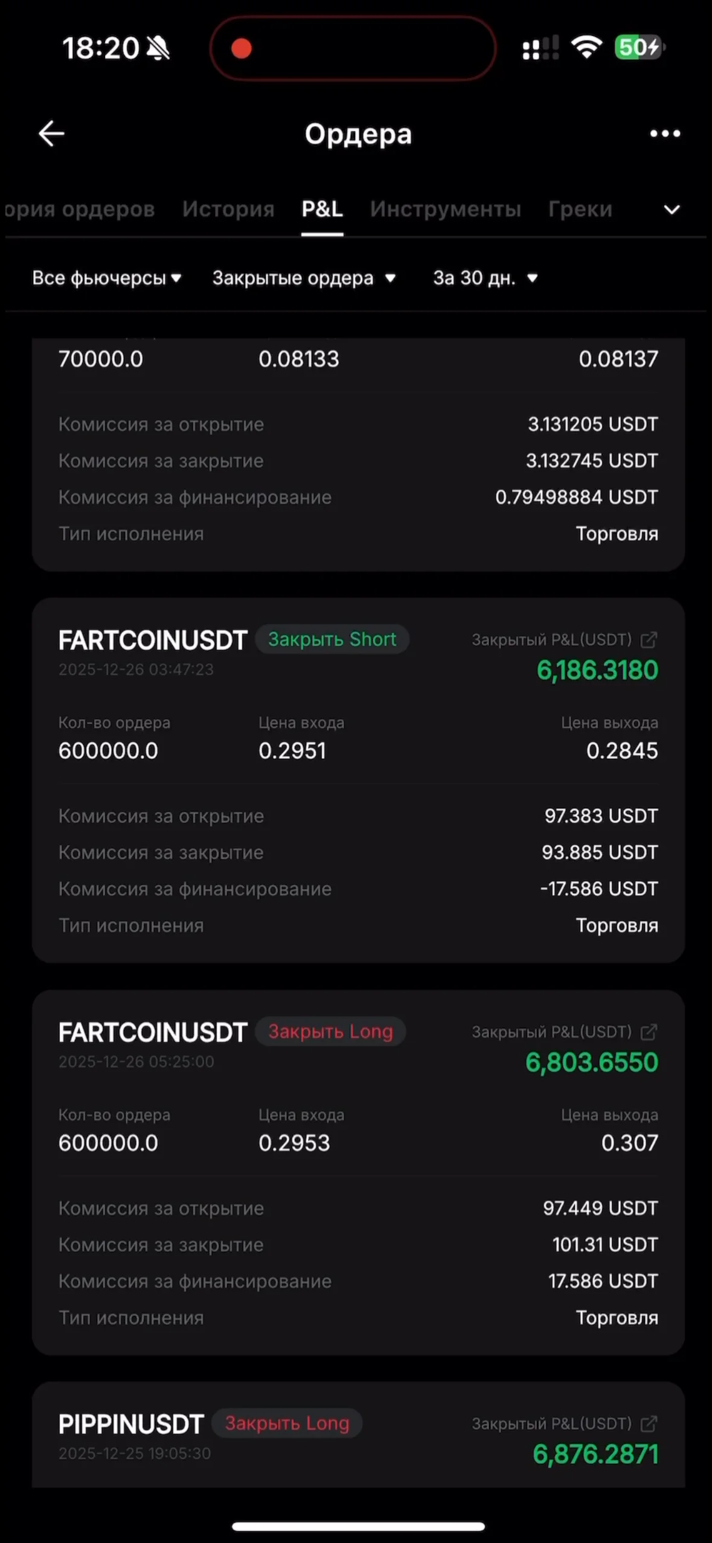Open the three-dot more options menu

pos(665,133)
